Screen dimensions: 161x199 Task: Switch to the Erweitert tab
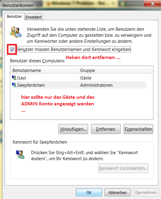click(x=33, y=17)
